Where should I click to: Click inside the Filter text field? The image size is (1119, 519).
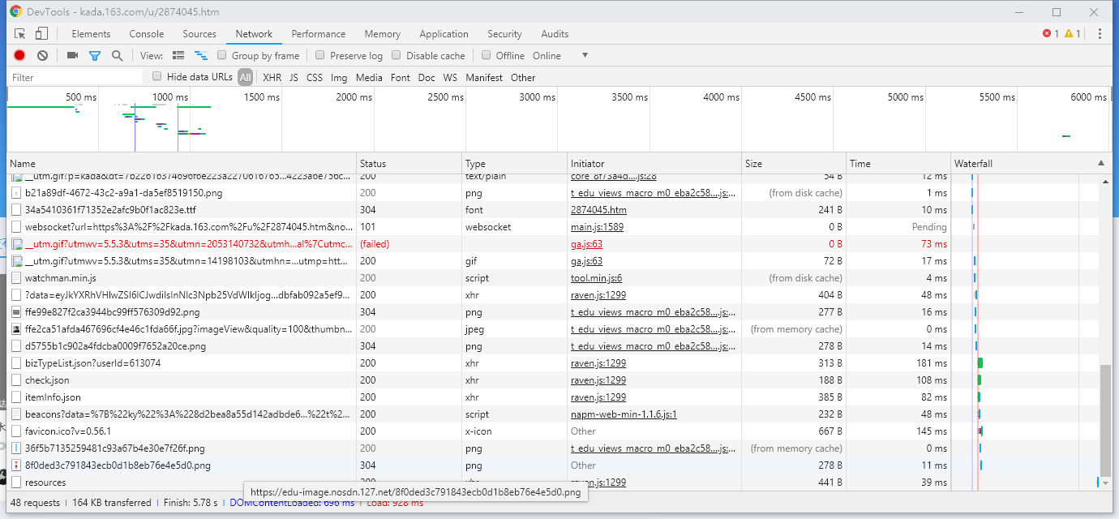click(x=75, y=78)
